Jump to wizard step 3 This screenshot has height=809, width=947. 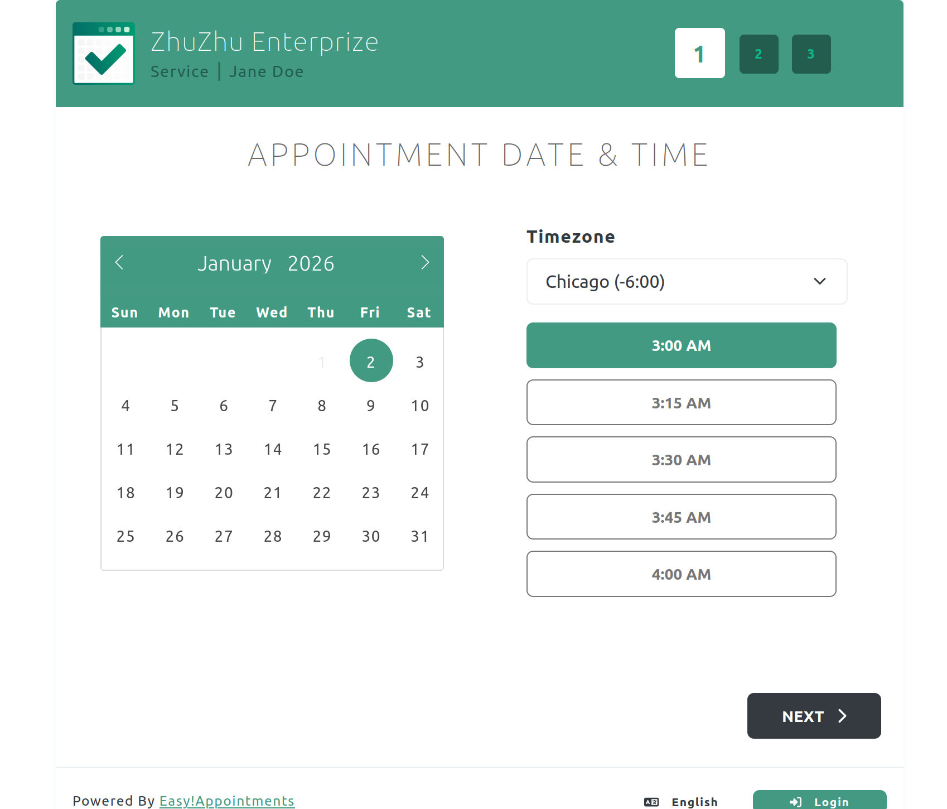[x=811, y=54]
